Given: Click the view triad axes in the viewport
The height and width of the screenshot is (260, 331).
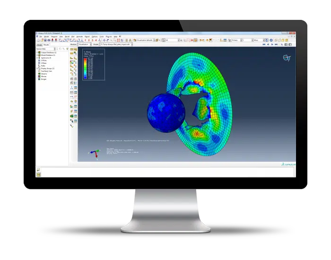Looking at the screenshot, I should point(95,153).
